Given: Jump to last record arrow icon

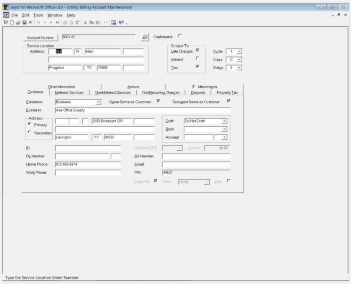Looking at the screenshot, I should tap(57, 23).
